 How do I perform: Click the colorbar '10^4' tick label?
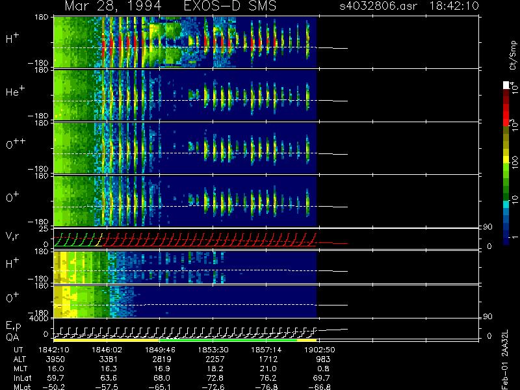pos(513,88)
